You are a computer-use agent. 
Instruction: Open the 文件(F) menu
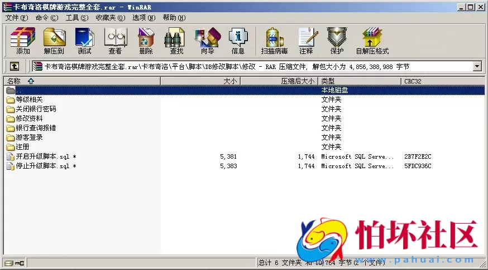point(17,18)
